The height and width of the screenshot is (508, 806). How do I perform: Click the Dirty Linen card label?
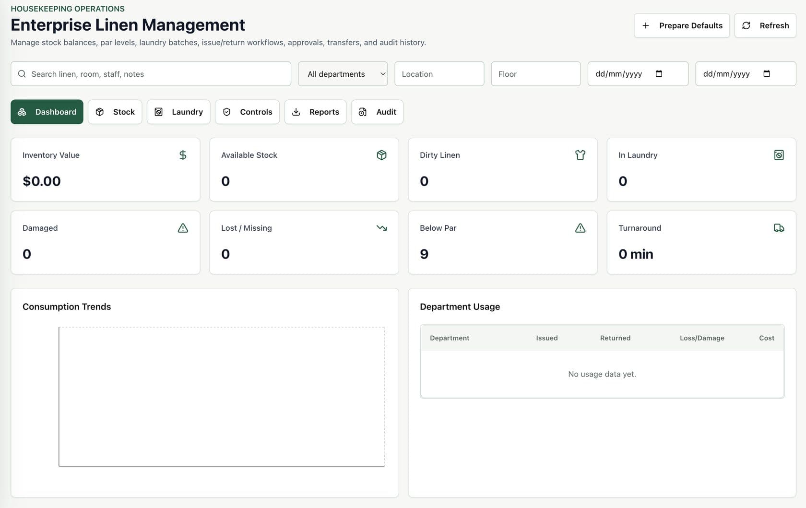click(439, 155)
